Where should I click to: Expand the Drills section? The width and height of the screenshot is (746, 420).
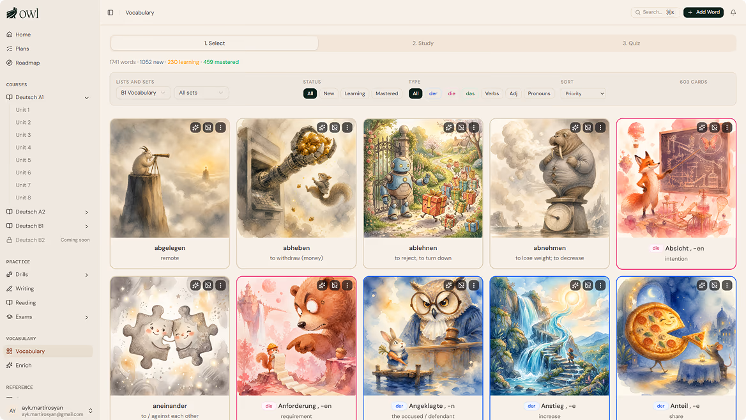[x=87, y=275]
